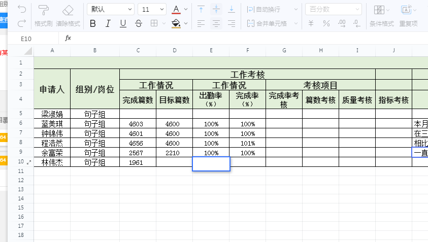Toggle bold formatting
The image size is (428, 242).
coord(93,24)
